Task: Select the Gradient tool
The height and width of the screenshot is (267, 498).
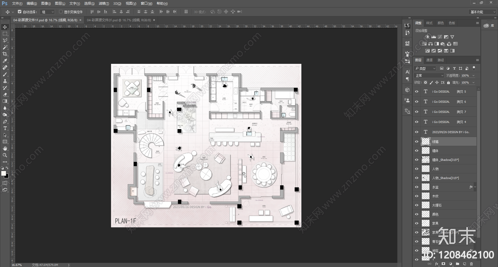Action: pyautogui.click(x=5, y=101)
